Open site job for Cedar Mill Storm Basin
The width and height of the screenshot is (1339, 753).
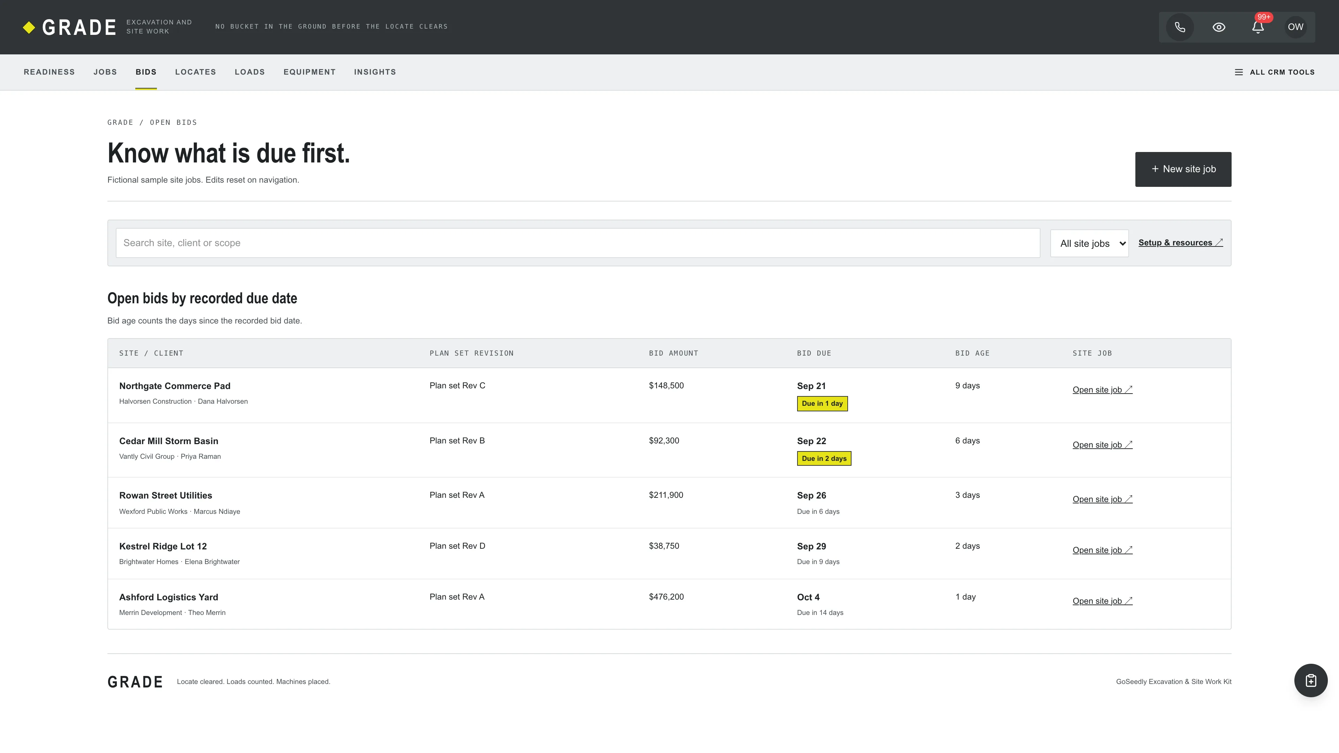(x=1103, y=445)
